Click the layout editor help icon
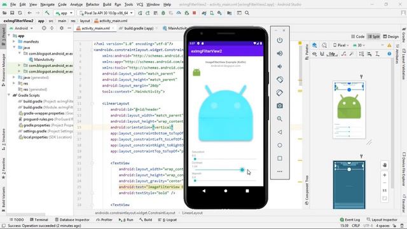407x229 pixels. 389,53
